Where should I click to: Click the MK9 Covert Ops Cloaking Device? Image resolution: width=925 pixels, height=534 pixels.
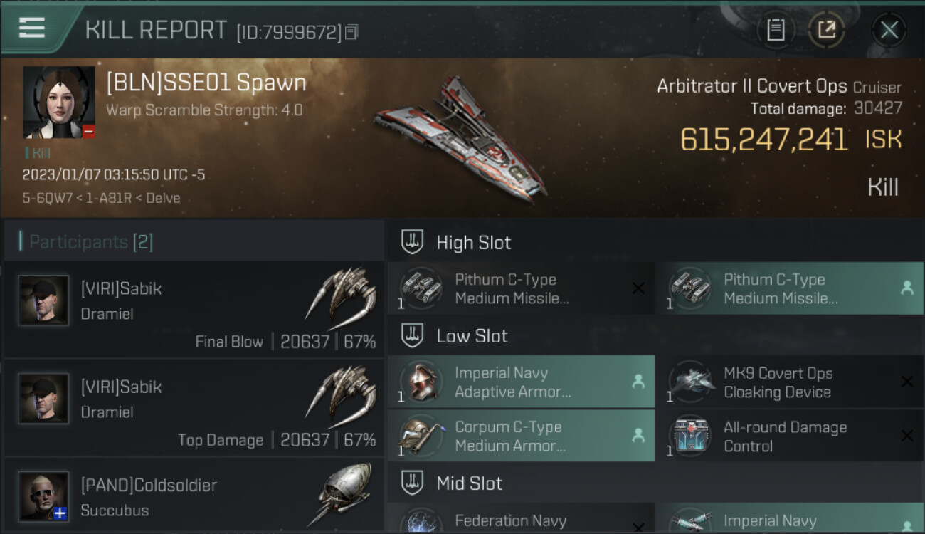(788, 382)
